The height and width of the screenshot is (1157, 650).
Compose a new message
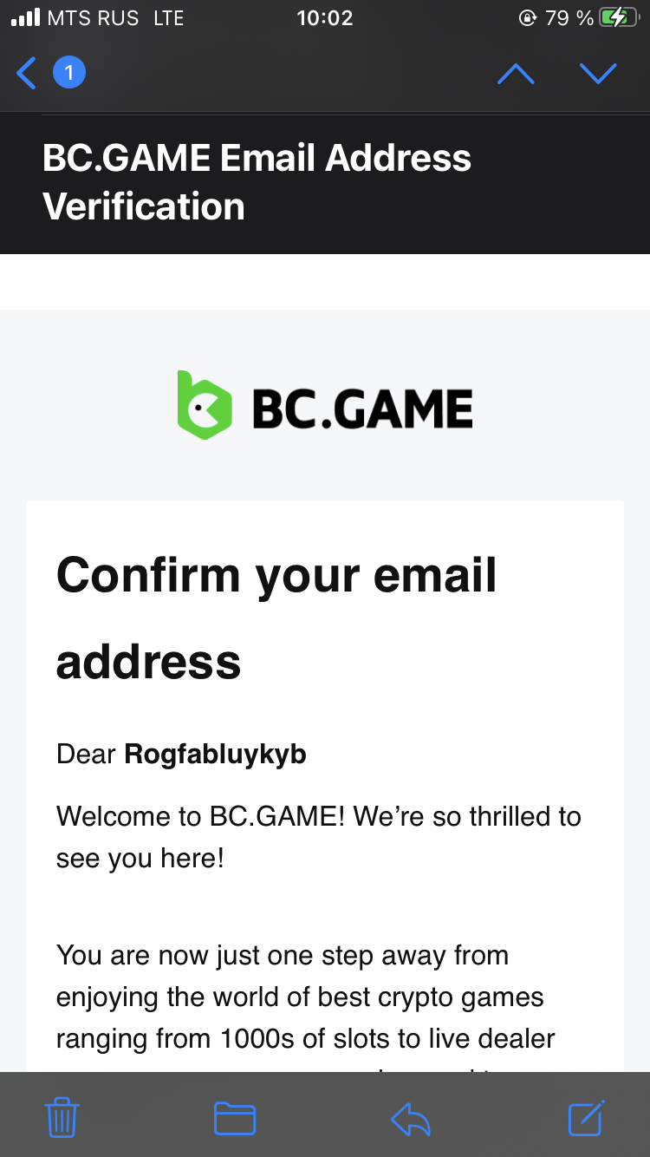click(x=586, y=1117)
